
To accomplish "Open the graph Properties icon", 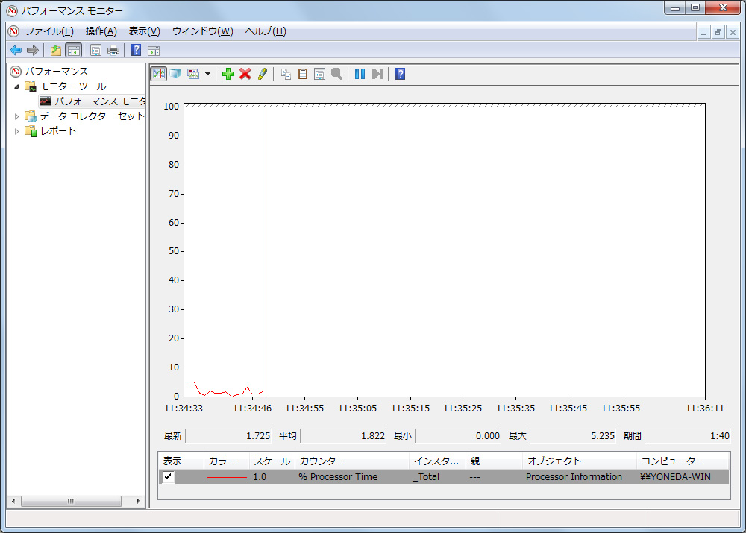I will (319, 74).
